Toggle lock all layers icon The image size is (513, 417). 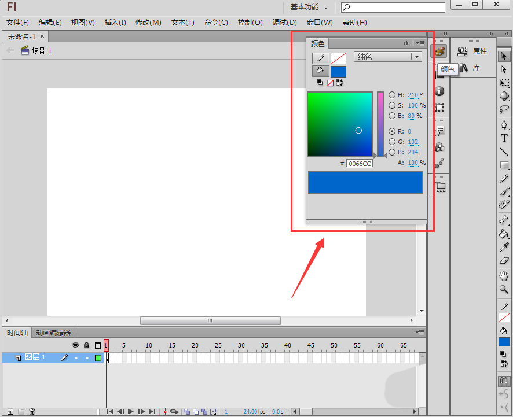tap(87, 345)
